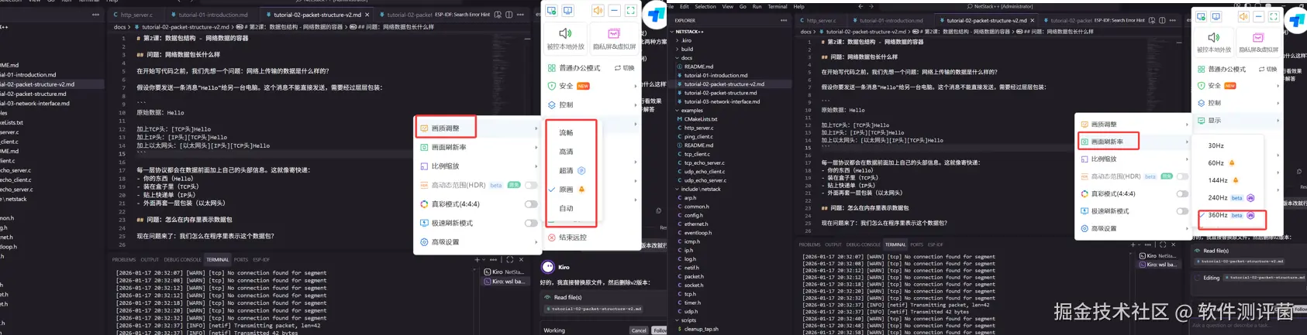Open ethernet.h in right Explorer
Viewport: 1307px width, 335px height.
[698, 224]
